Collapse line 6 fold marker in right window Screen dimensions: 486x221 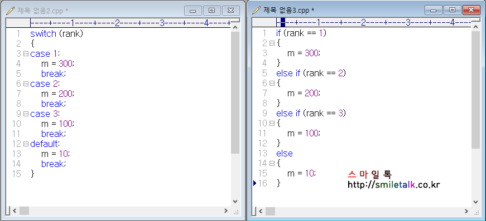272,83
